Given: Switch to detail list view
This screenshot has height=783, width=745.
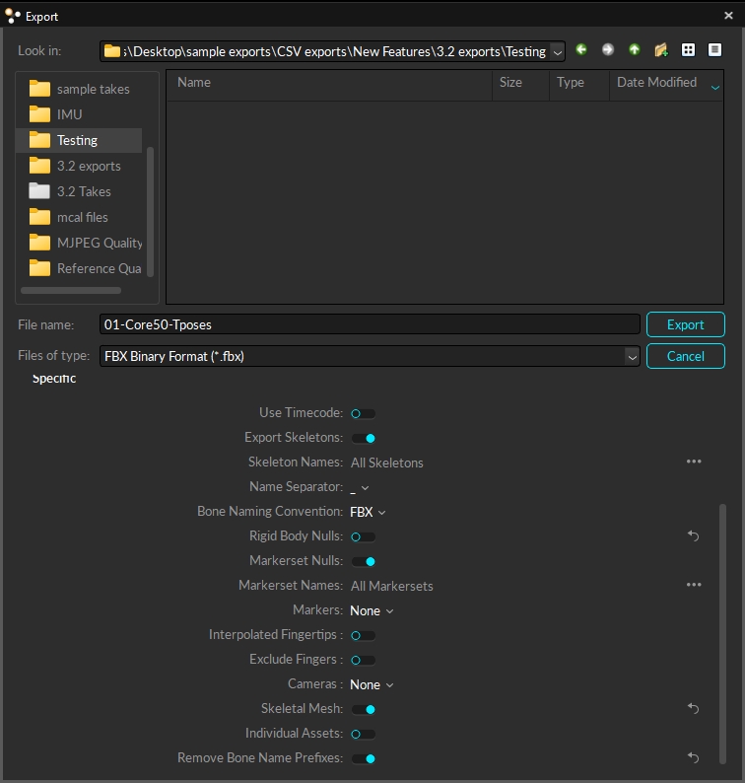Looking at the screenshot, I should click(714, 50).
